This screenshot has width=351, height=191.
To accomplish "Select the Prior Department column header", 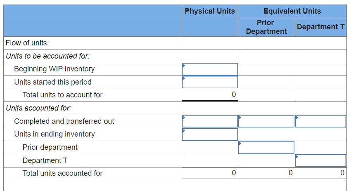I will (266, 27).
